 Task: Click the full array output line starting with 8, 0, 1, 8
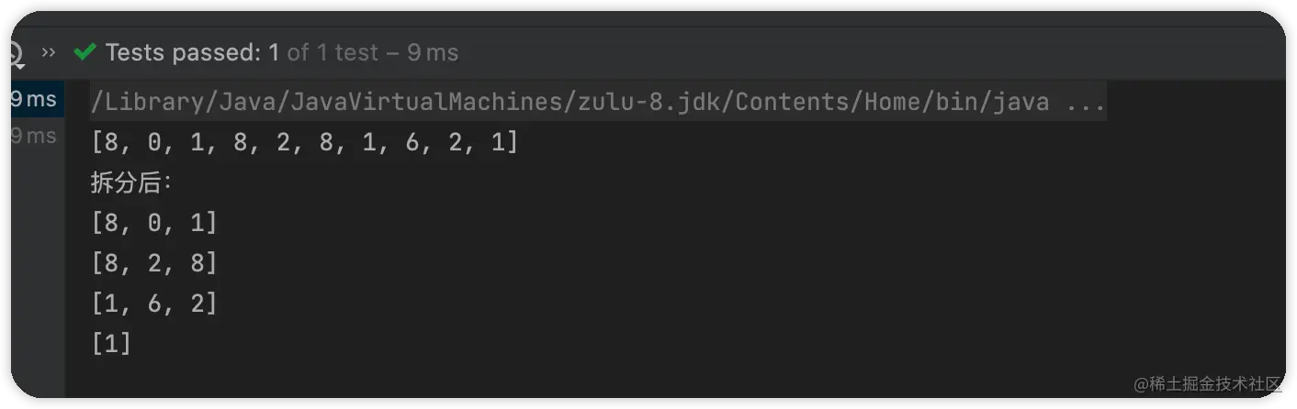pos(305,142)
